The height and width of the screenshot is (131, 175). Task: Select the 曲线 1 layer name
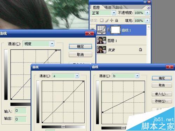point(126,30)
